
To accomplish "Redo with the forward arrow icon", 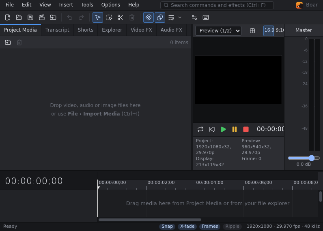I will pos(81,17).
